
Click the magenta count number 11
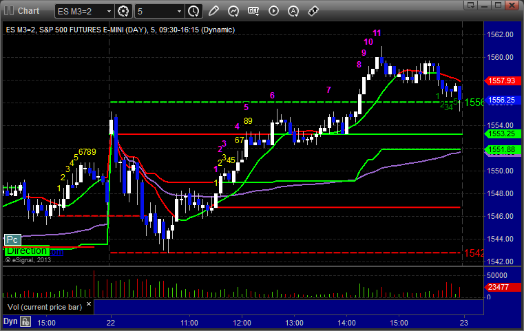coord(377,33)
